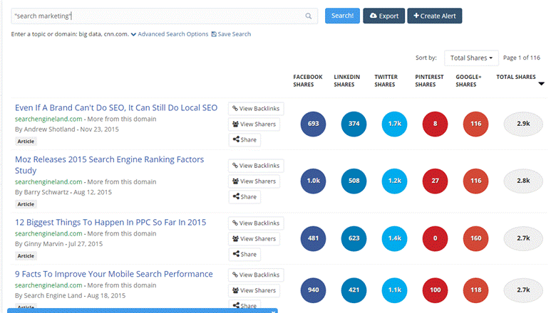Open the Total Shares sort dropdown
Screen dimensions: 556x313
coord(470,58)
